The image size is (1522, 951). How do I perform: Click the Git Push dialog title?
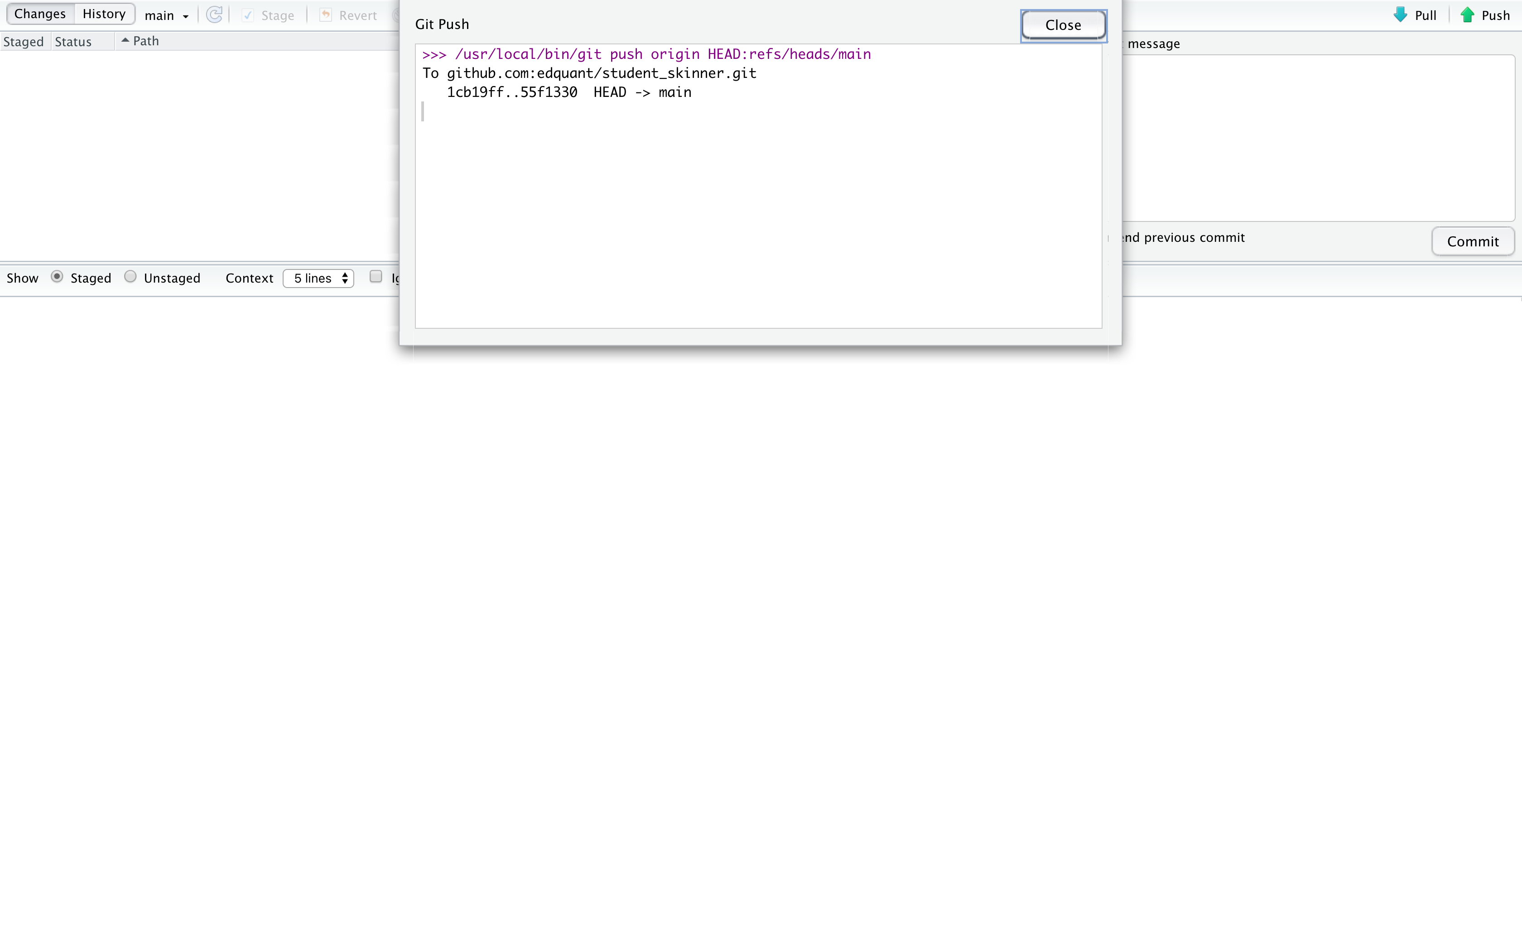tap(442, 24)
